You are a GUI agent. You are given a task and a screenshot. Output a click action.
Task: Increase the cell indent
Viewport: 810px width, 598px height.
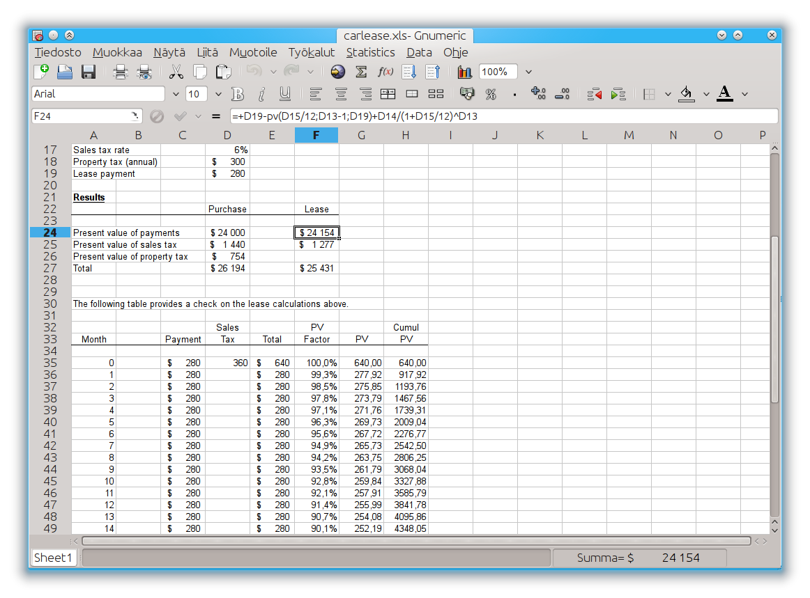click(618, 94)
